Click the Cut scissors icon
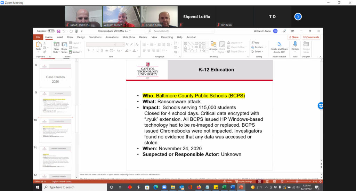 [44, 43]
